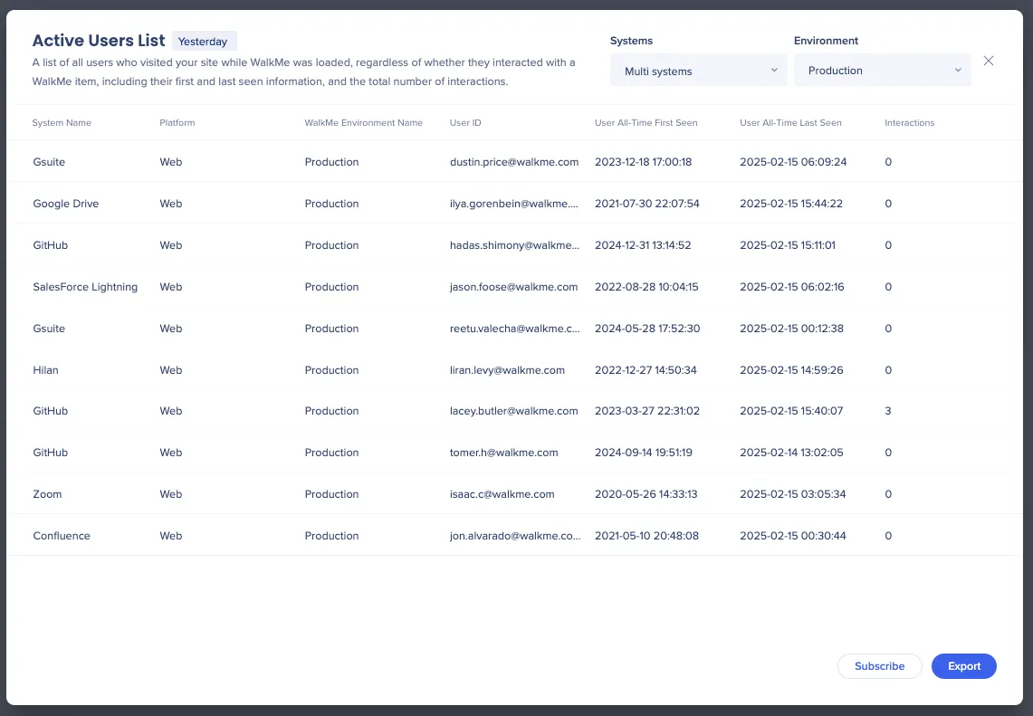Open the Environment dropdown showing Production
Image resolution: width=1033 pixels, height=716 pixels.
click(882, 71)
